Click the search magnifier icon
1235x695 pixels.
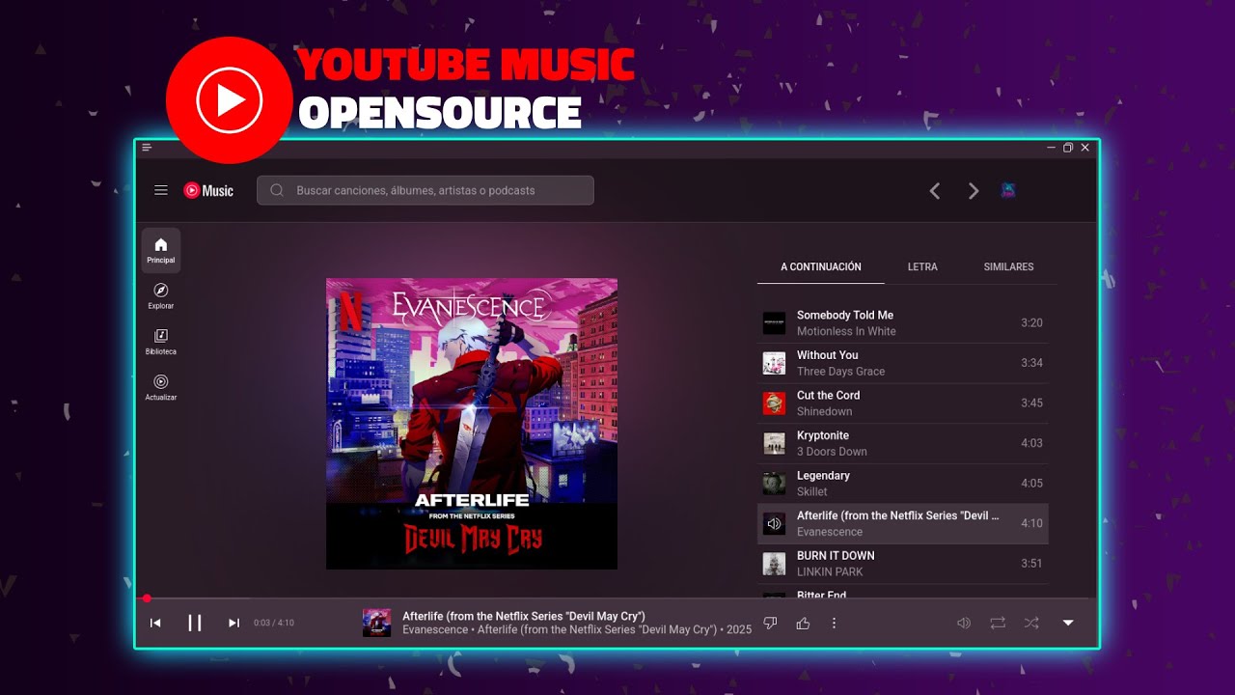[x=277, y=190]
